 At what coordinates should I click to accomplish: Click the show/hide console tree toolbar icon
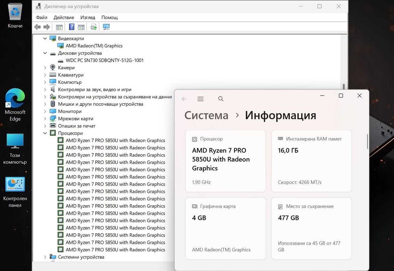[59, 27]
